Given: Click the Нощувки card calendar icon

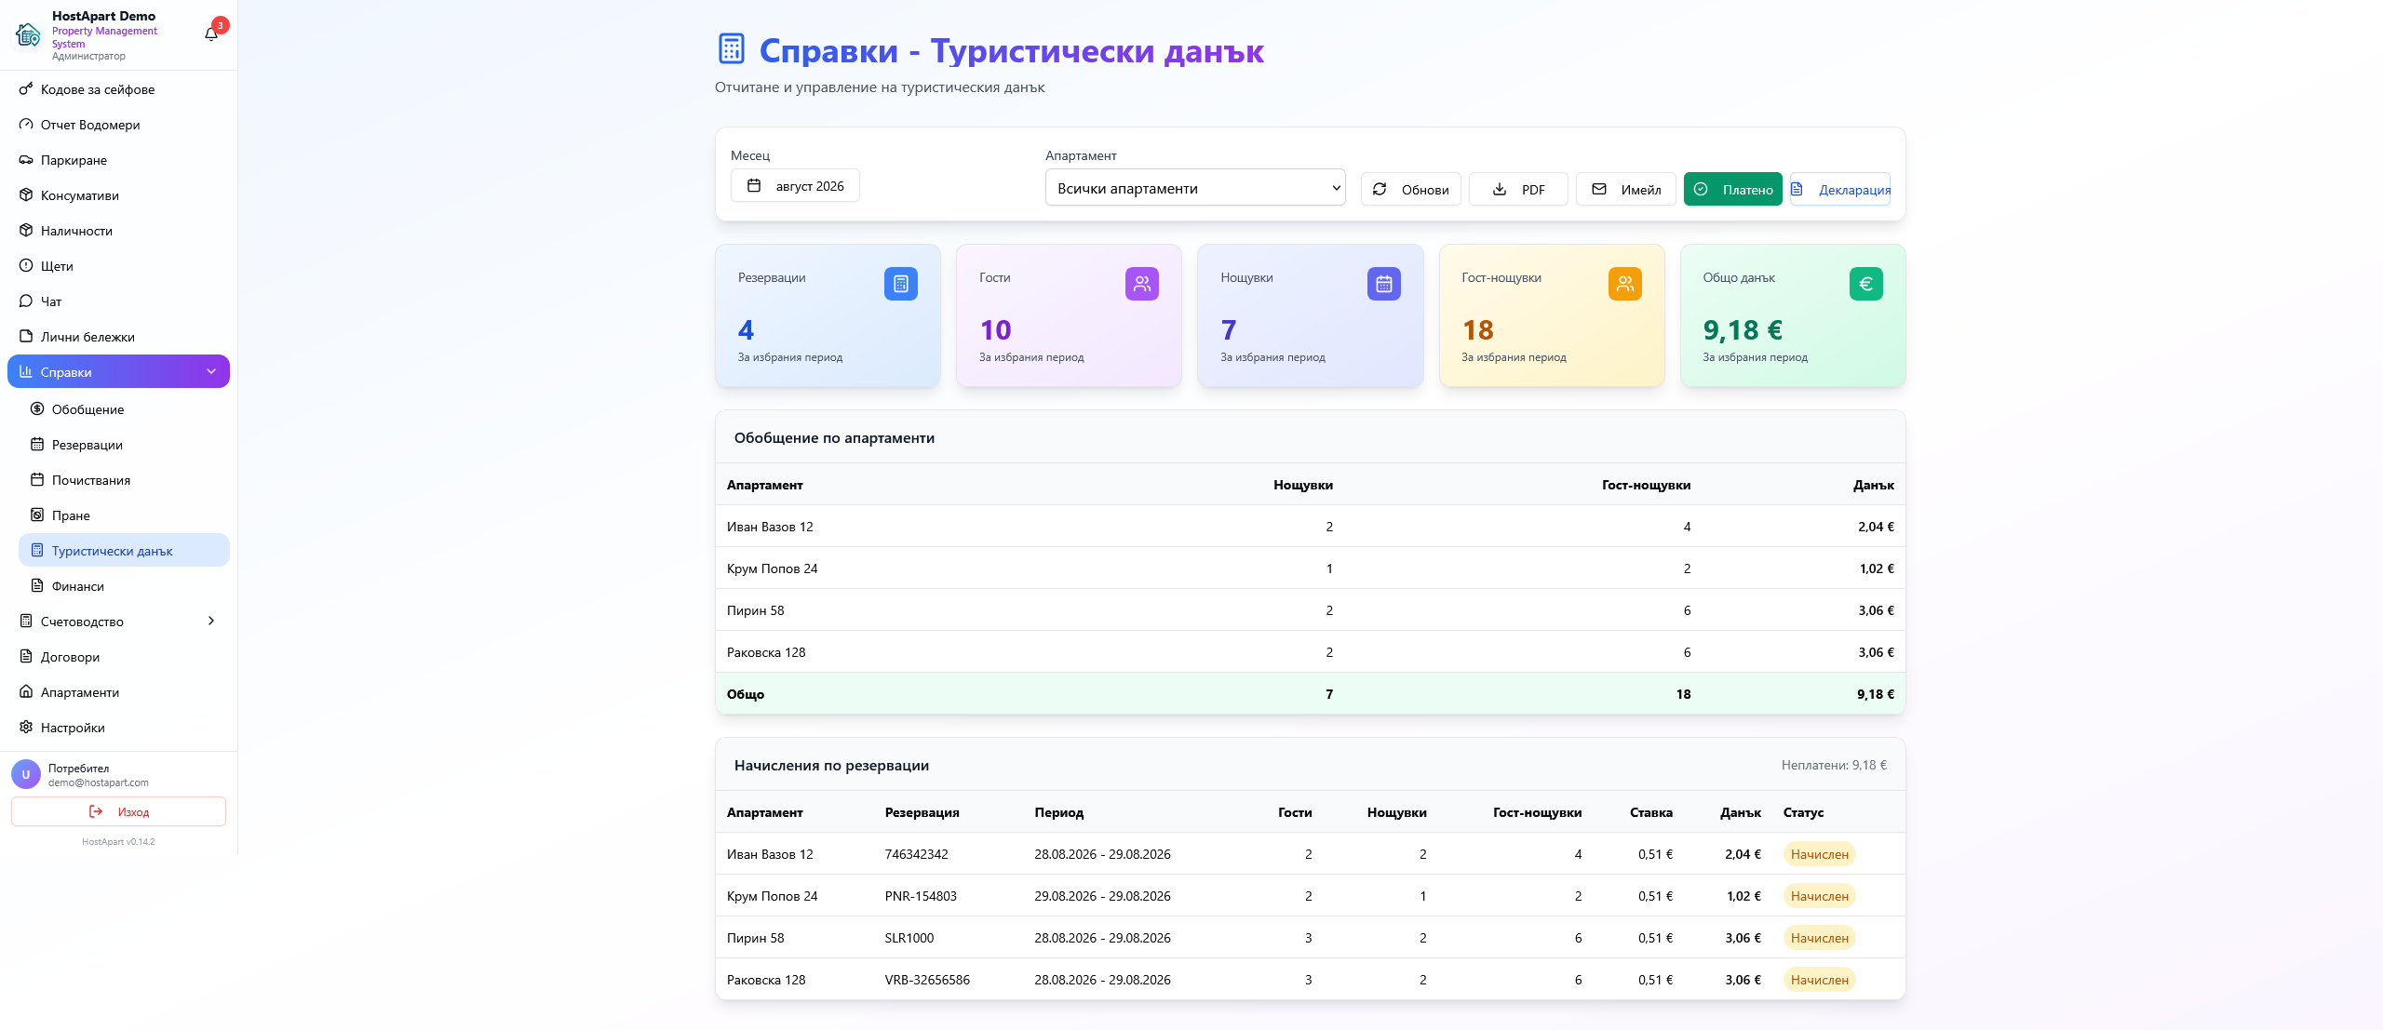Looking at the screenshot, I should 1383,284.
